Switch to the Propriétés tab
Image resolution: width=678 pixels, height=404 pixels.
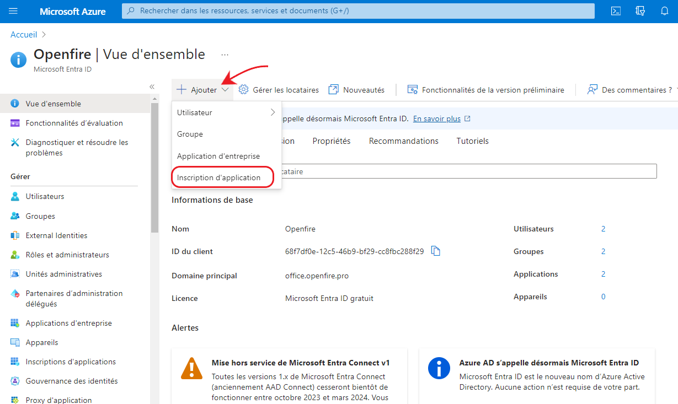pos(332,141)
